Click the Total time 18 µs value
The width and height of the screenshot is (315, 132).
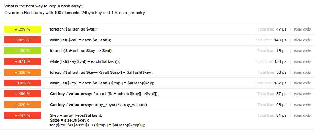[282, 51]
